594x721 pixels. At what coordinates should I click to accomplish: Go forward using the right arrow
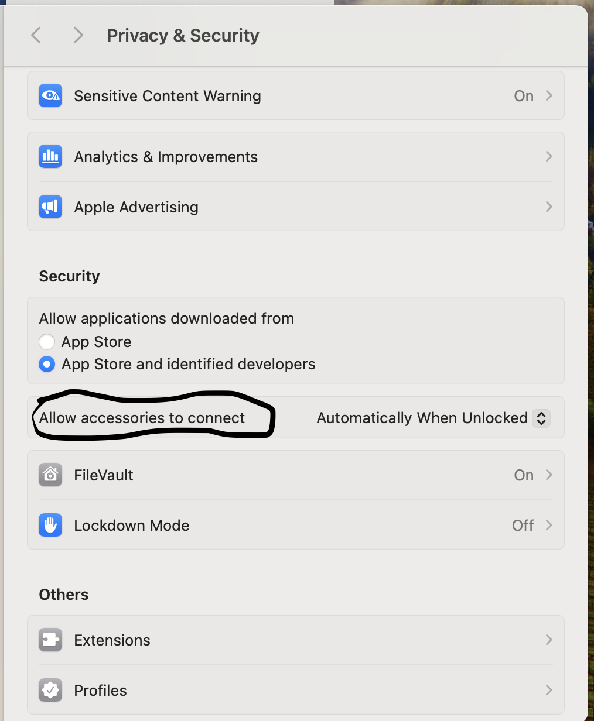point(78,35)
